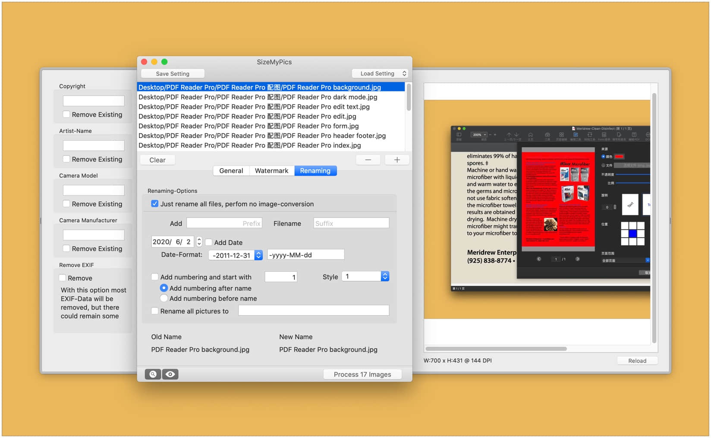Image resolution: width=711 pixels, height=438 pixels.
Task: Click the eye preview icon button
Action: coord(170,374)
